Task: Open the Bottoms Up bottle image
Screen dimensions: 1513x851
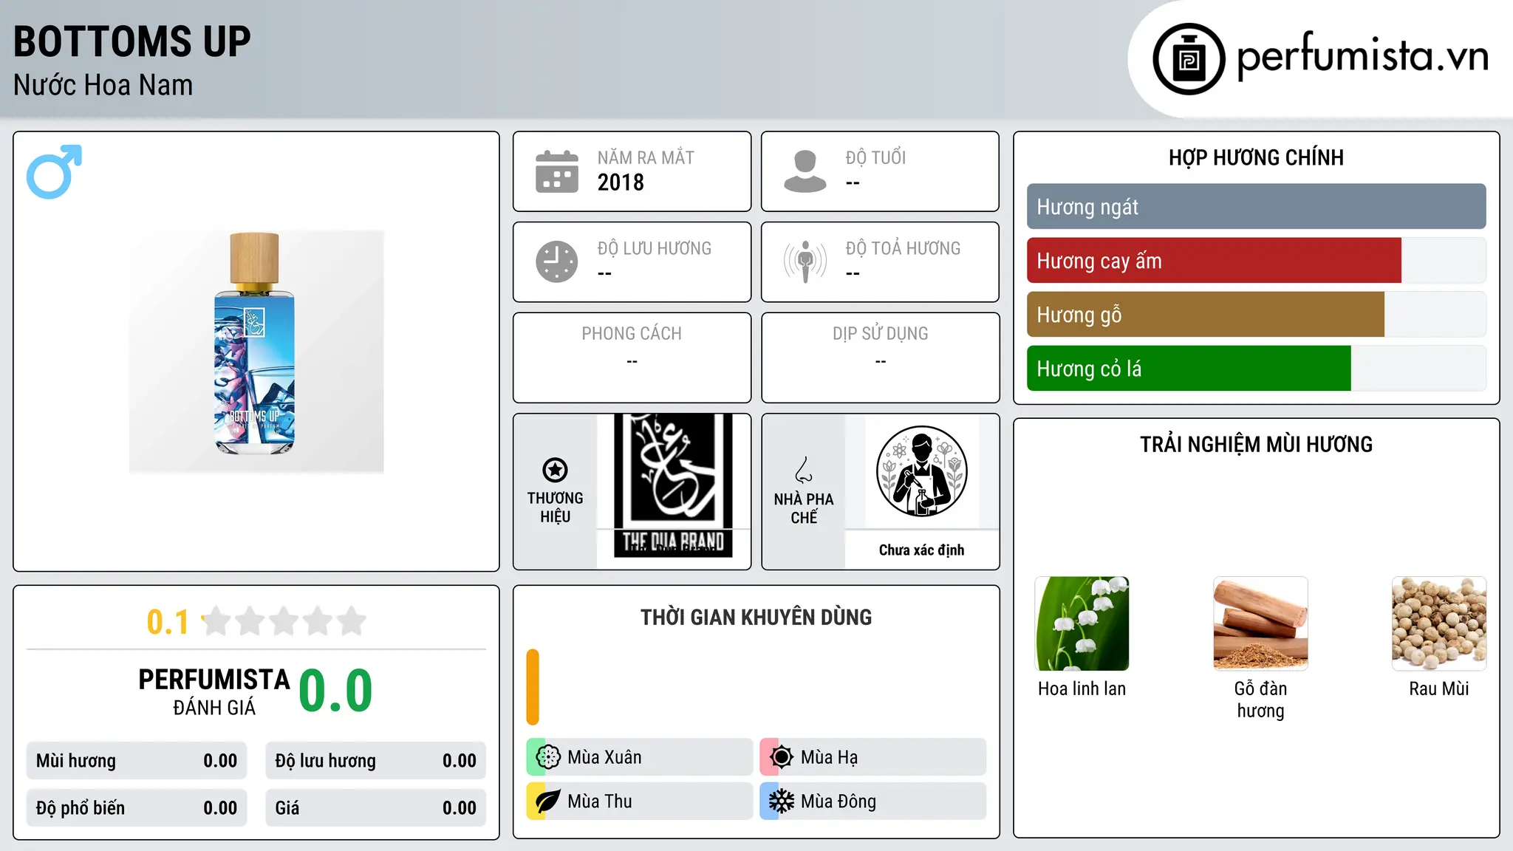Action: (x=256, y=352)
